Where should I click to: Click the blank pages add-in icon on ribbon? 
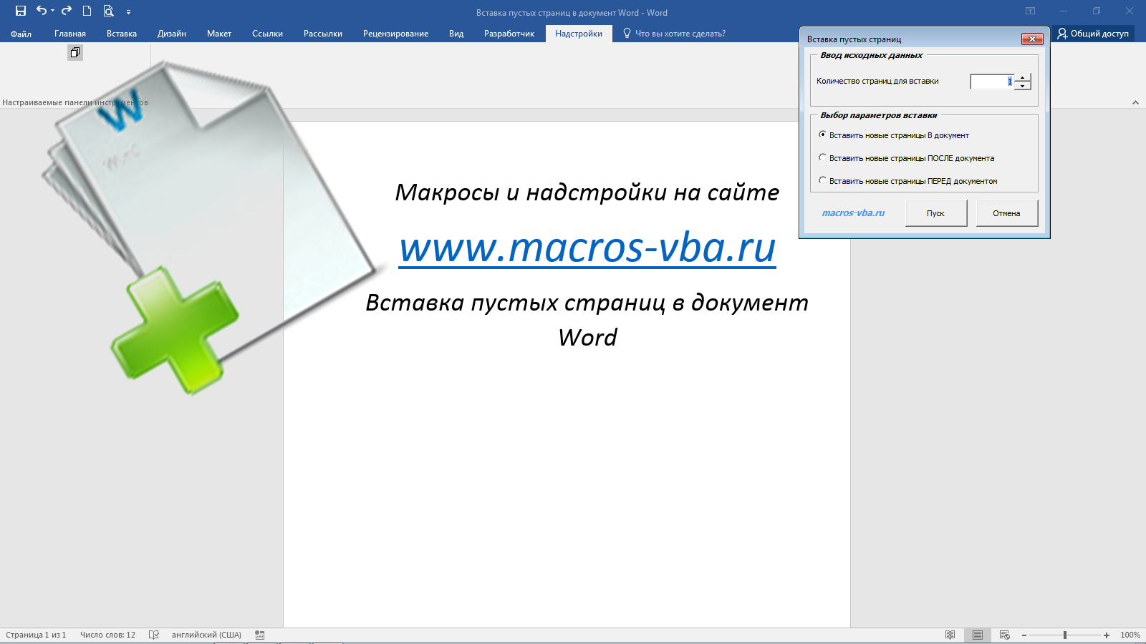pos(74,52)
